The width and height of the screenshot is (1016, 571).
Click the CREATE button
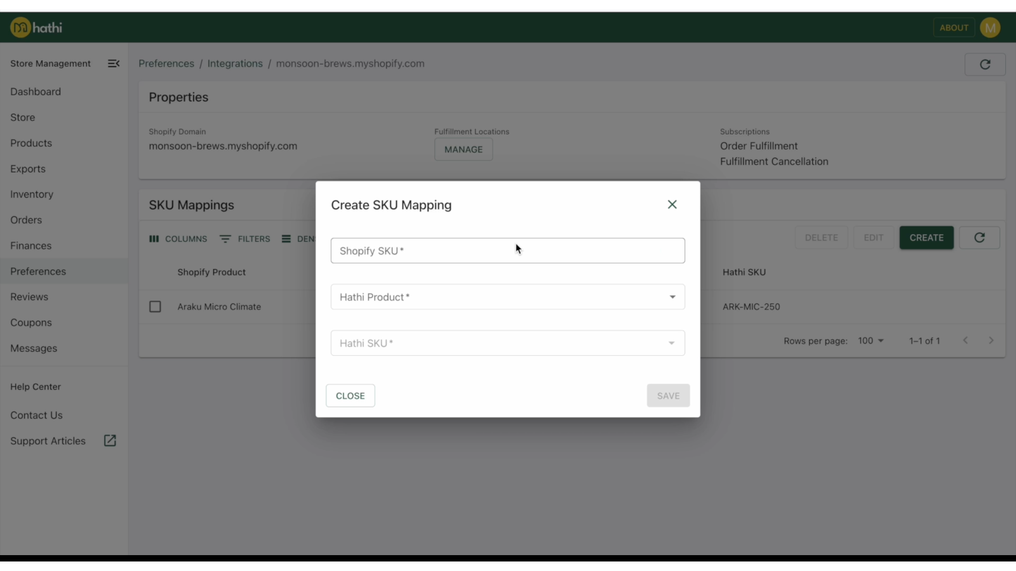point(926,237)
